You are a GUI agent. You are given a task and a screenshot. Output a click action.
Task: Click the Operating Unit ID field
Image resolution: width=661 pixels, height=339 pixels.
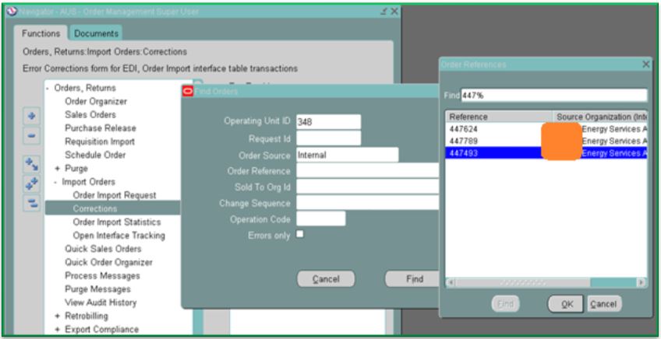coord(328,122)
